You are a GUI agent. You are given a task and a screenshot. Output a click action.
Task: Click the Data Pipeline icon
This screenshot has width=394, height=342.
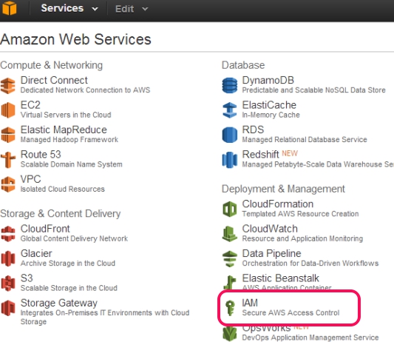click(230, 258)
